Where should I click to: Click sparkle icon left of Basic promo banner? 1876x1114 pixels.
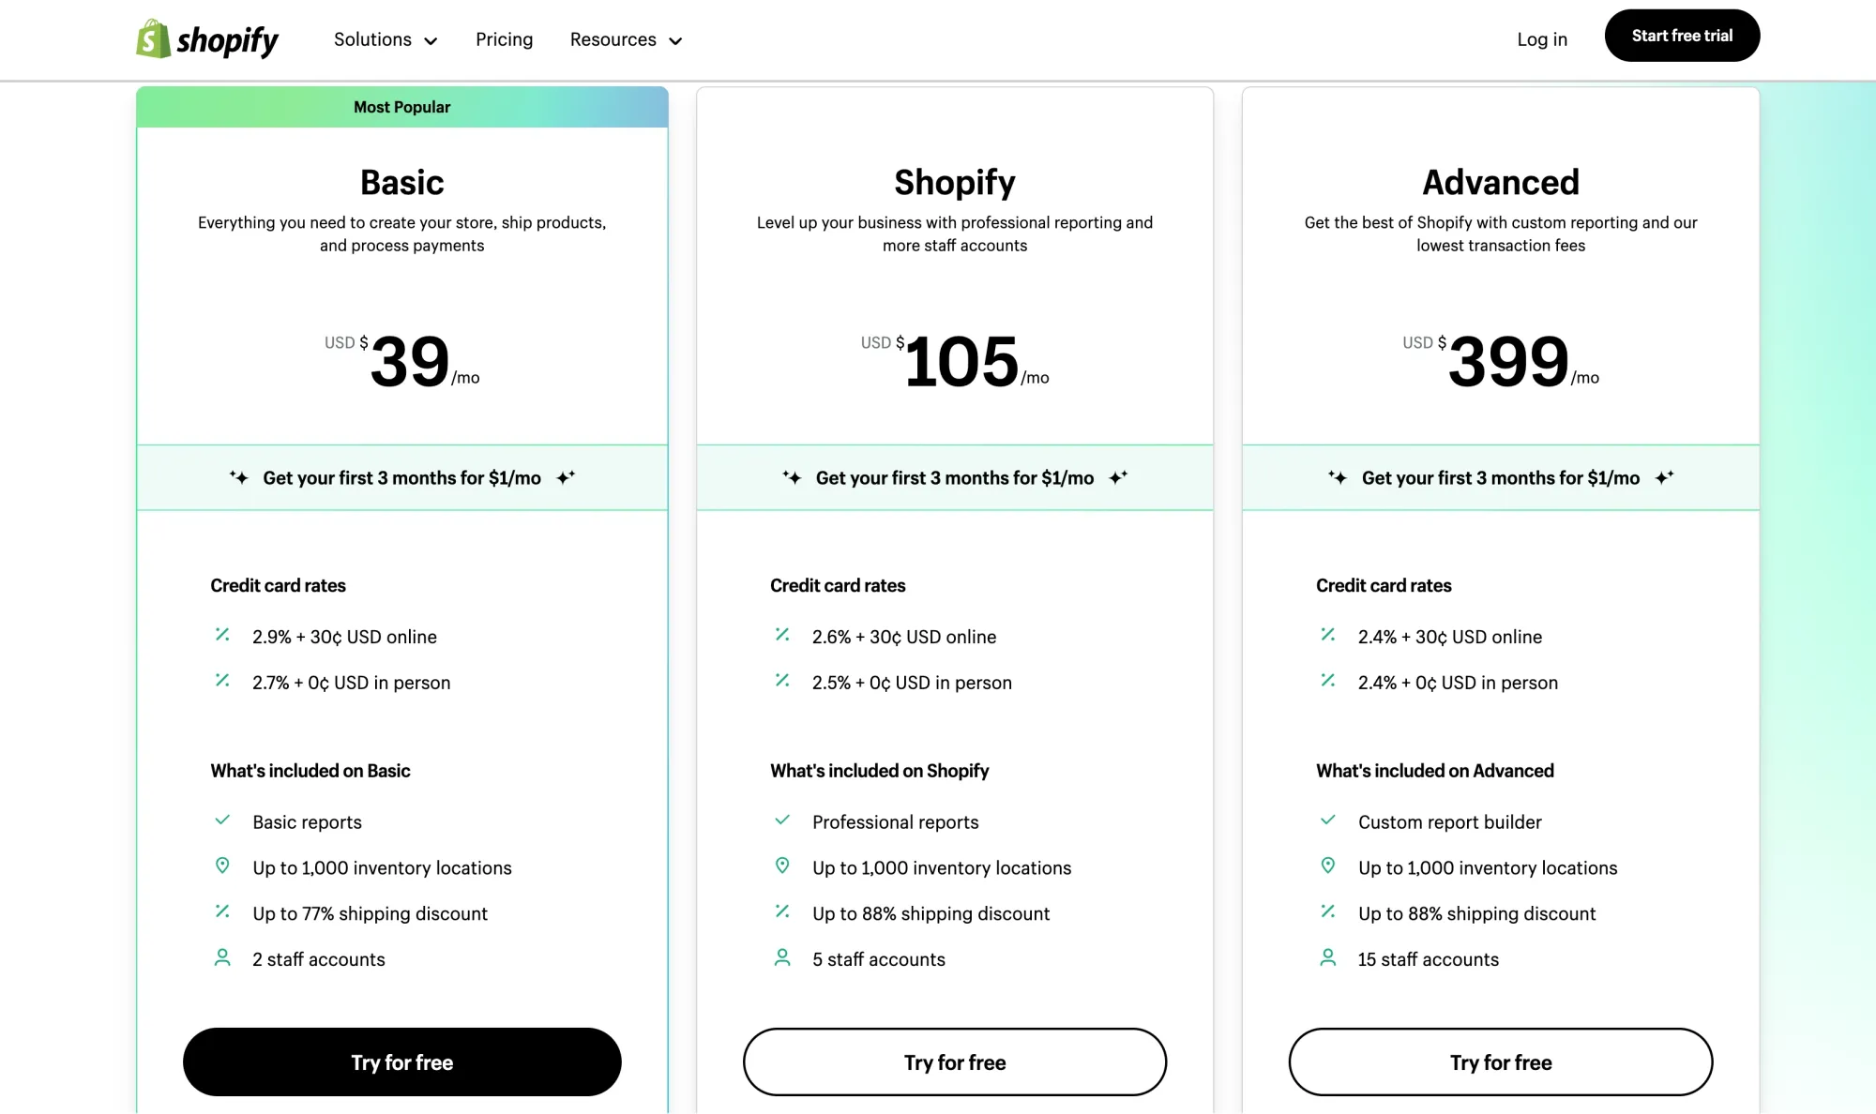(x=239, y=477)
